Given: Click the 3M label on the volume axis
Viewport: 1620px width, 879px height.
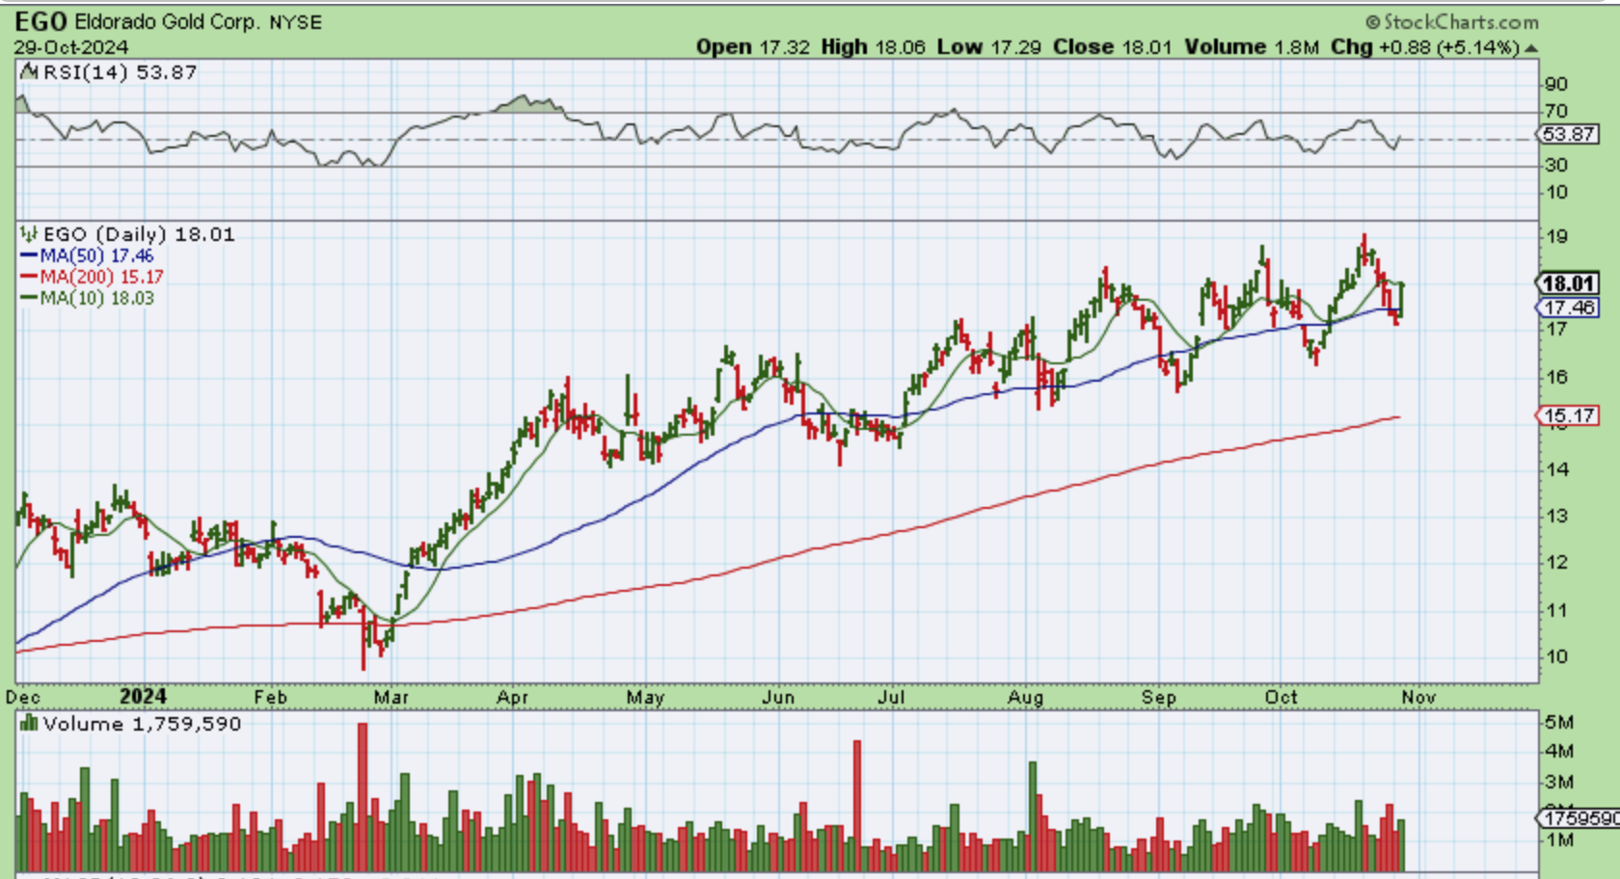Looking at the screenshot, I should click(x=1559, y=782).
